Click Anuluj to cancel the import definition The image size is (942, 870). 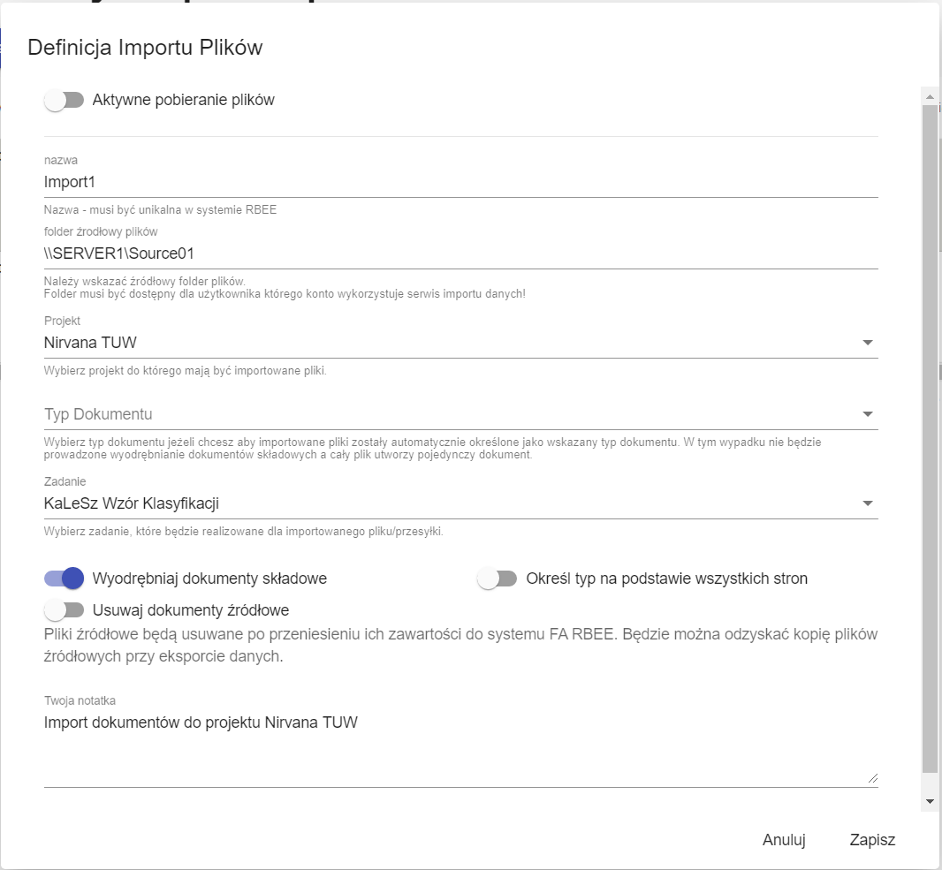pos(783,840)
